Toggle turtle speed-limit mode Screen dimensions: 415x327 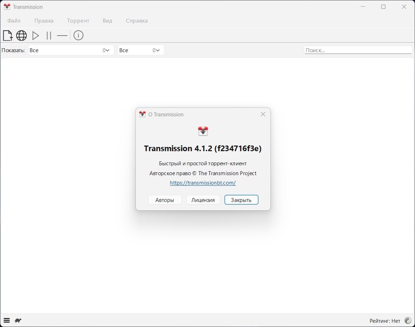(x=18, y=320)
